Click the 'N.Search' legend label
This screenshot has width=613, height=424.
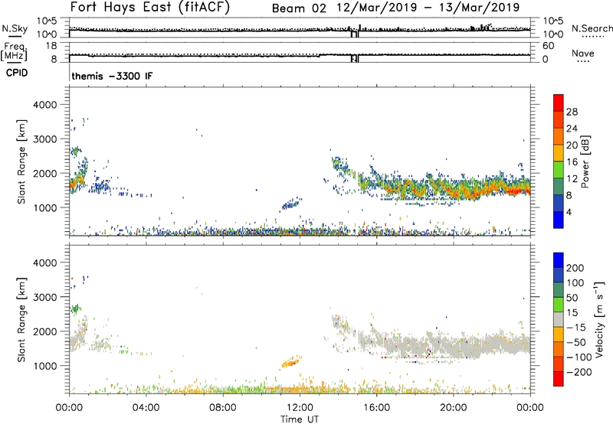pos(592,28)
